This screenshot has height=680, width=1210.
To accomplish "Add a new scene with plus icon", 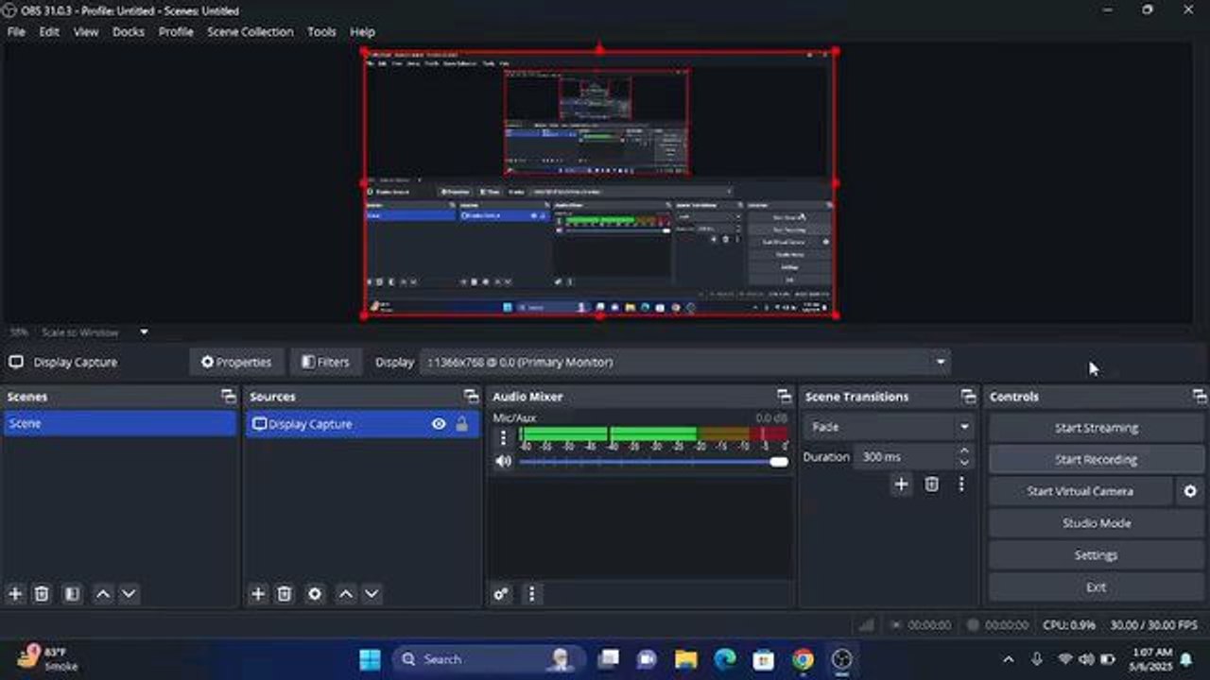I will point(15,594).
